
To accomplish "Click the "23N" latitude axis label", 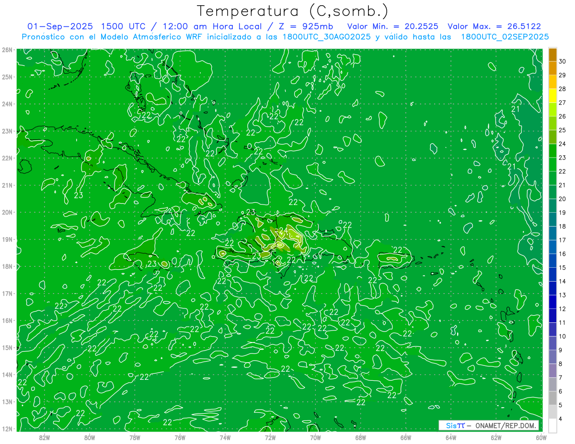I will (7, 131).
